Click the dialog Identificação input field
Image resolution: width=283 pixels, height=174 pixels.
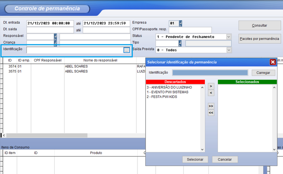[210, 73]
